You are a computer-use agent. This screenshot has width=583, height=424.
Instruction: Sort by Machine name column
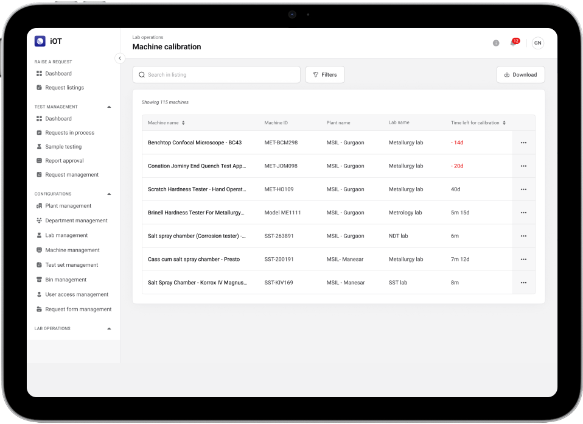click(183, 123)
